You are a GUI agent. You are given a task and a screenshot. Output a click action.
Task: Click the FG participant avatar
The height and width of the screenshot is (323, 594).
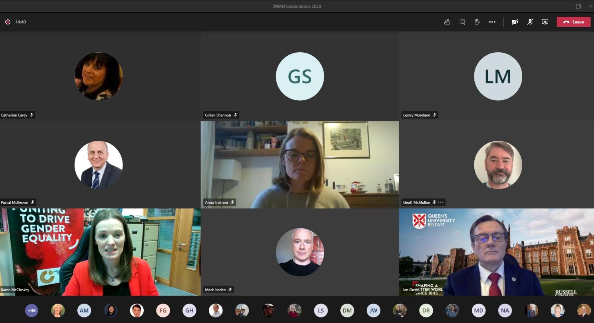pos(163,310)
